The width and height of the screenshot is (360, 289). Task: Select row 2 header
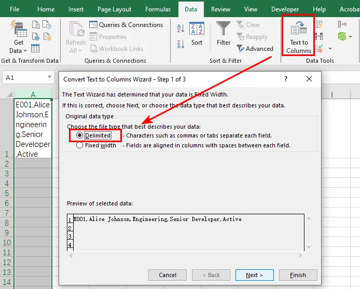coord(7,164)
